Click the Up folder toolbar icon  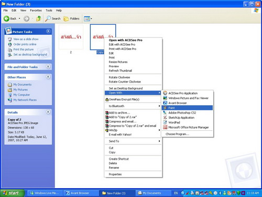click(38, 18)
